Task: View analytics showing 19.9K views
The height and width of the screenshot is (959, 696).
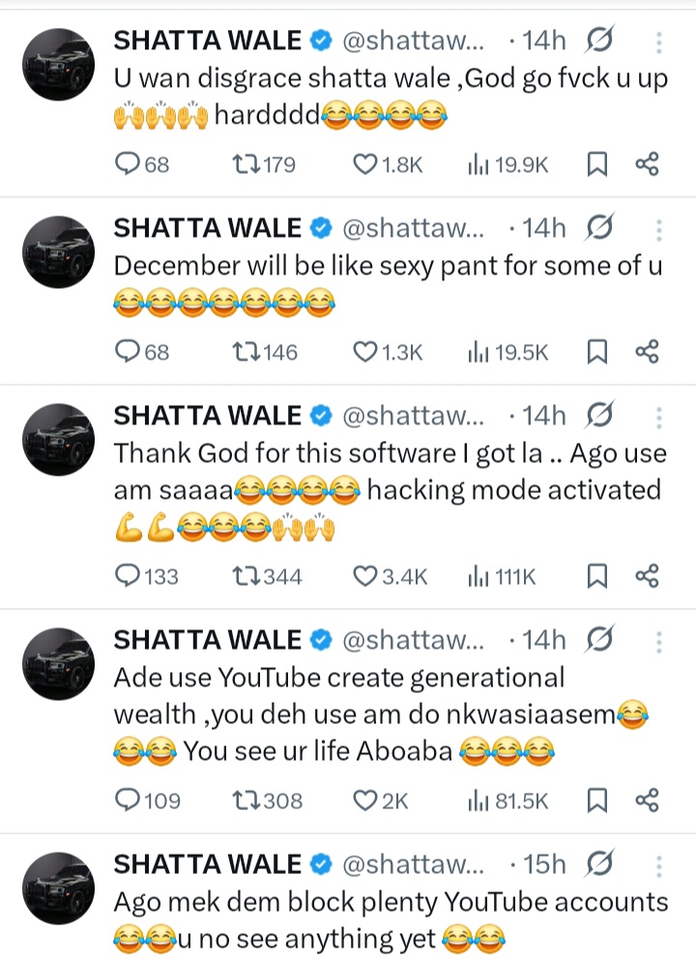Action: point(508,165)
